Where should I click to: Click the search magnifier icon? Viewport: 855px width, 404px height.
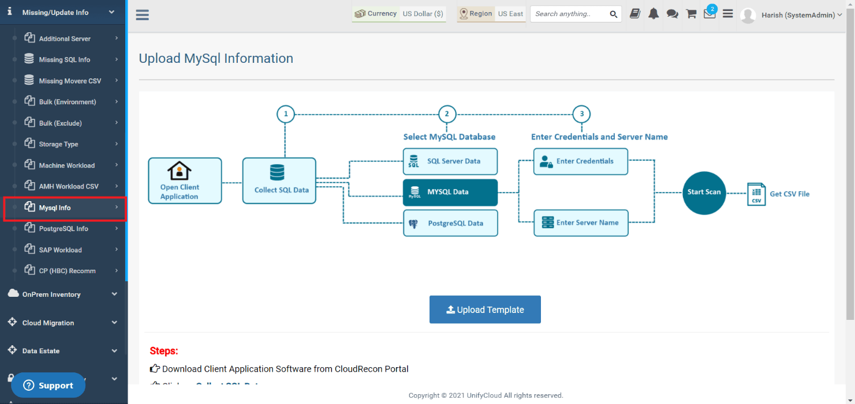pyautogui.click(x=614, y=14)
